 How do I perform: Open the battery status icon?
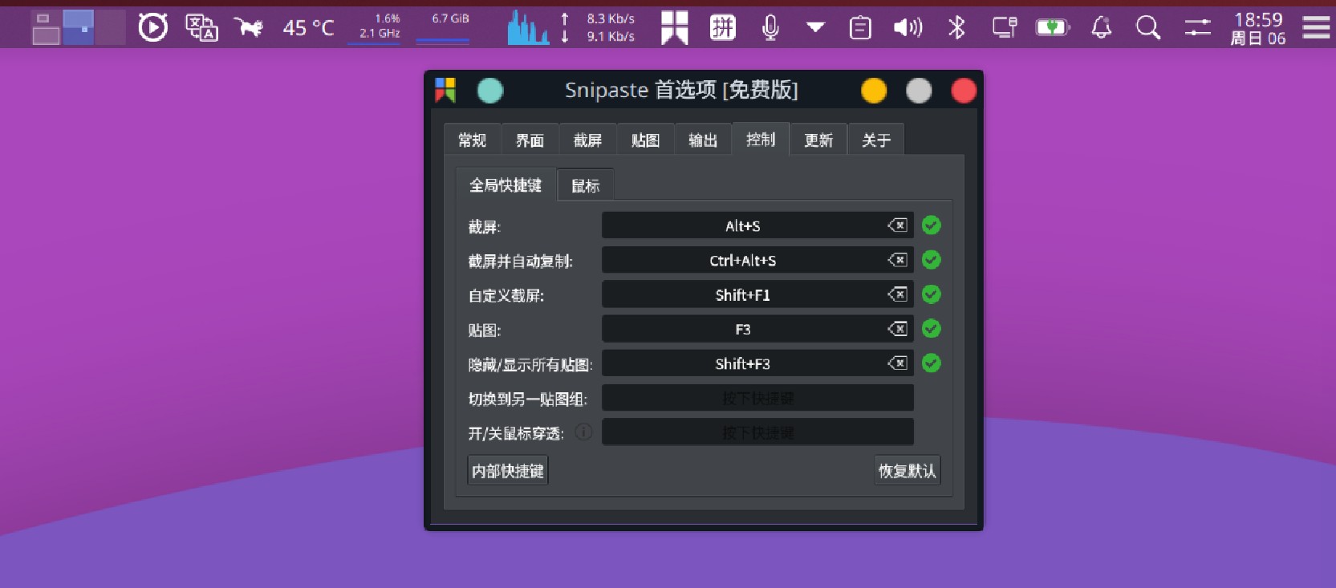[1053, 28]
